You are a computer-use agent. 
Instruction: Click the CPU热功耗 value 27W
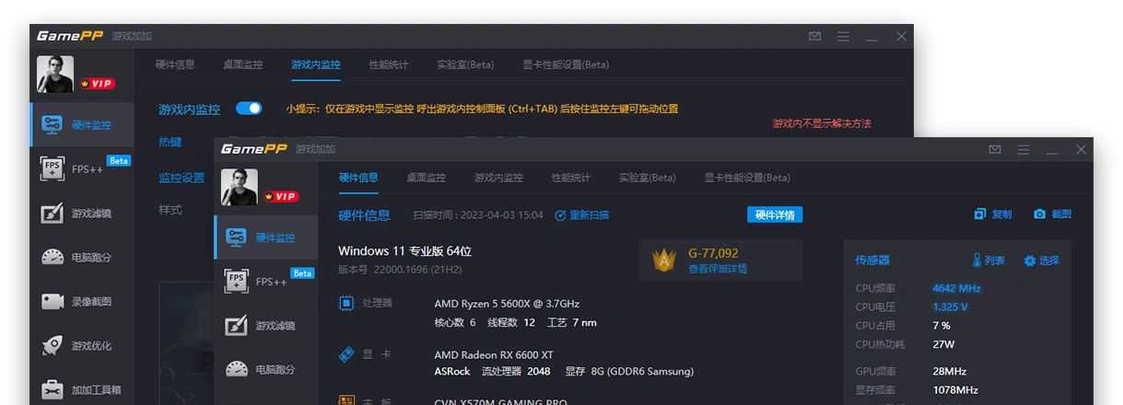(x=944, y=344)
